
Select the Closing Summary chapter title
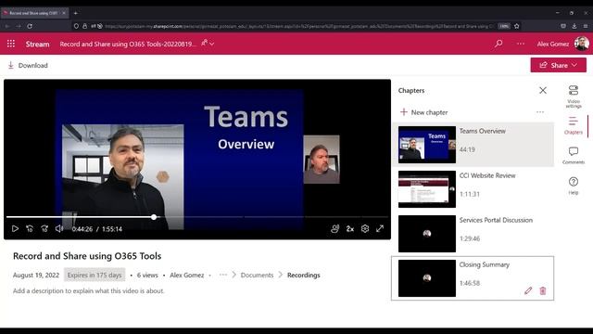[484, 264]
